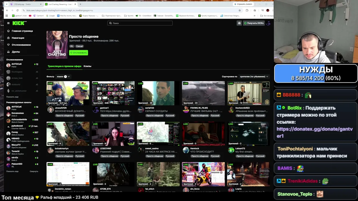Open the tab search dropdown in browser
Viewport: 358px width, 201px height.
(x=7, y=4)
